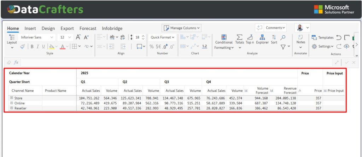Image resolution: width=362 pixels, height=157 pixels.
Task: Open the Quick Format dropdown
Action: tap(163, 37)
